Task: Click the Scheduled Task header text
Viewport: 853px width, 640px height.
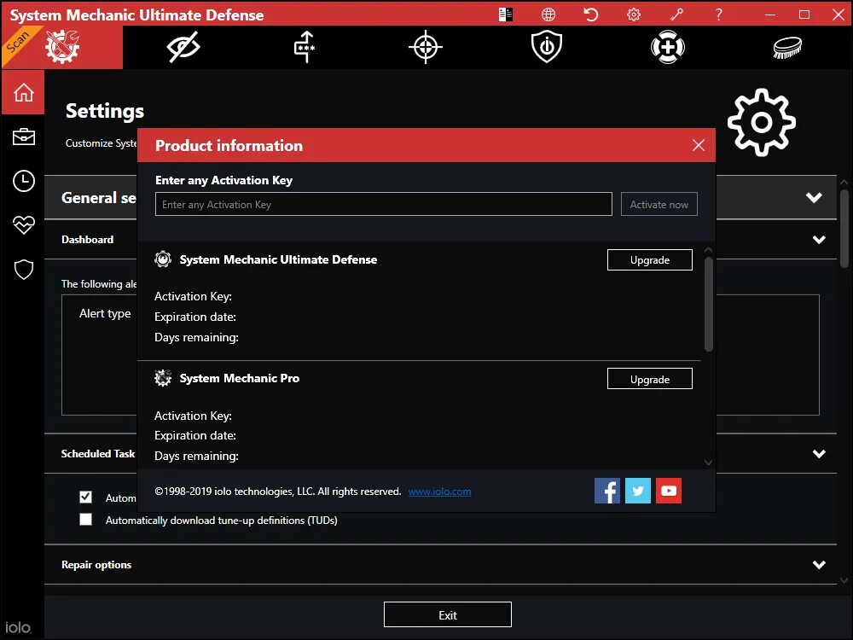Action: 98,453
